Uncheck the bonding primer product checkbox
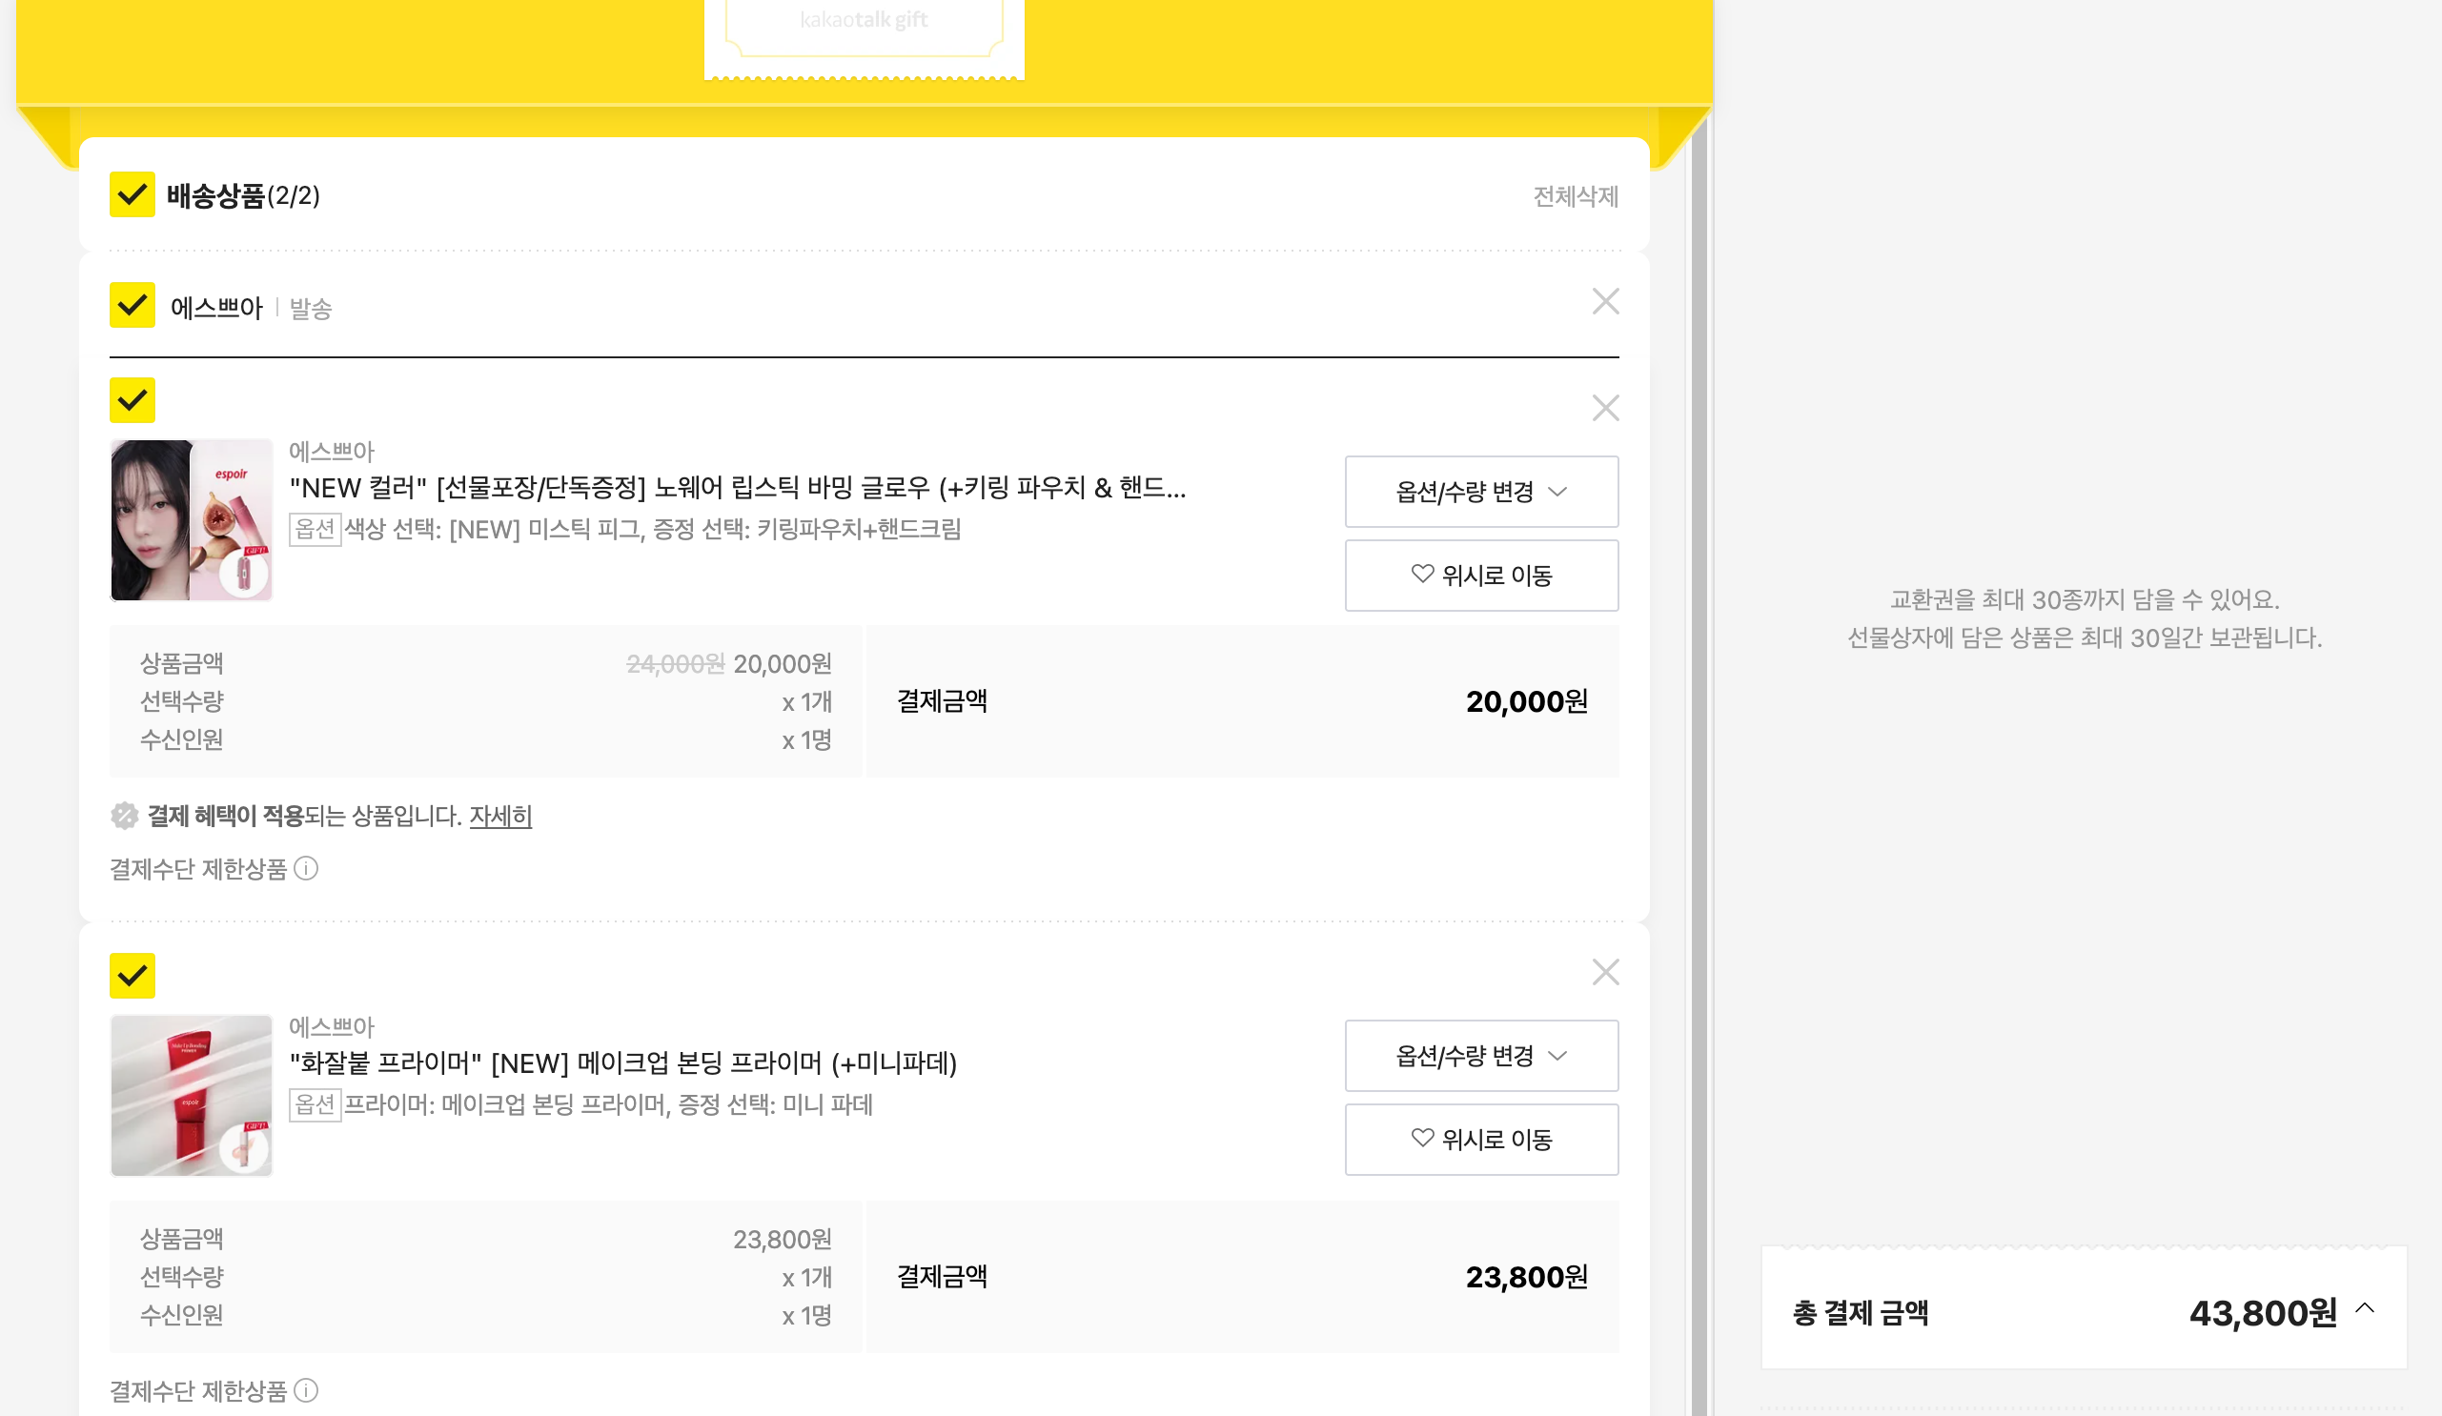This screenshot has height=1416, width=2442. (132, 976)
